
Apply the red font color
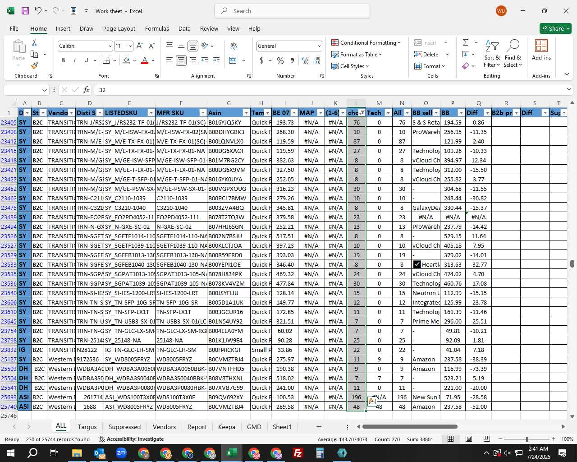click(145, 60)
